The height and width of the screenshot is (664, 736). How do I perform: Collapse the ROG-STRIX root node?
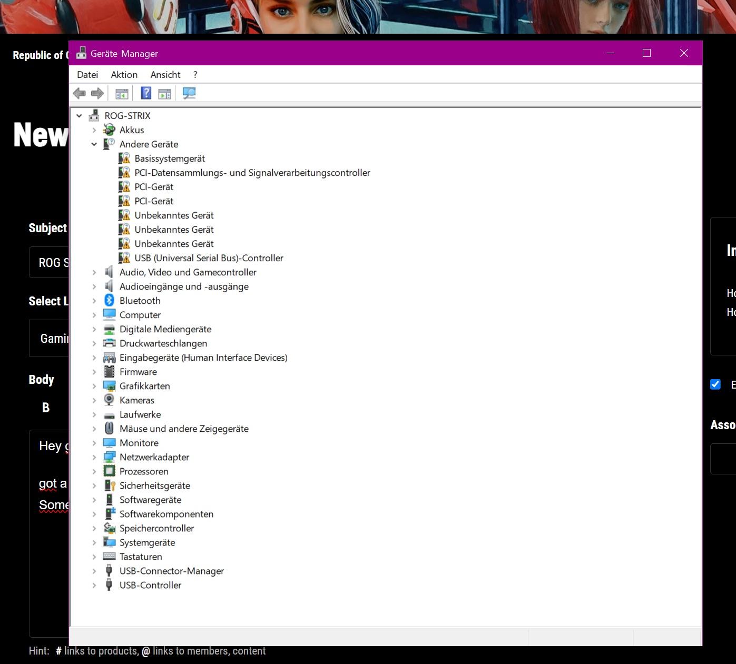(x=79, y=115)
